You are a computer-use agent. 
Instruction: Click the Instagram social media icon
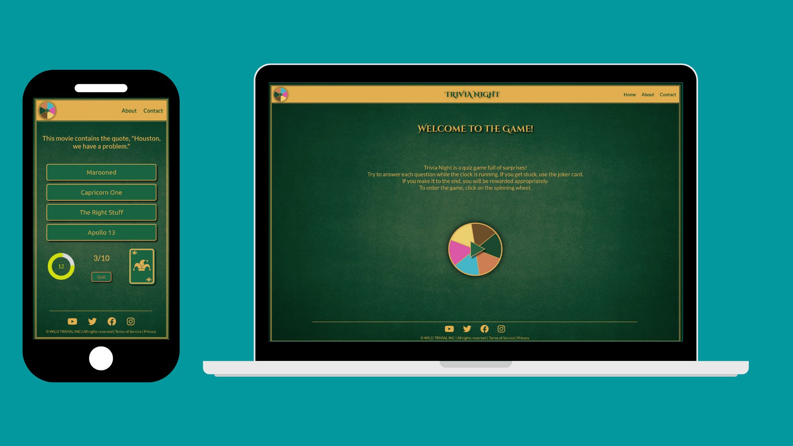point(502,328)
